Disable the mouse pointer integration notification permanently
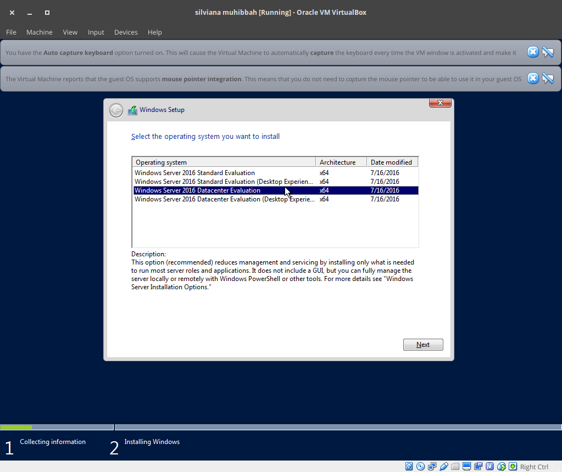This screenshot has width=562, height=472. [548, 78]
